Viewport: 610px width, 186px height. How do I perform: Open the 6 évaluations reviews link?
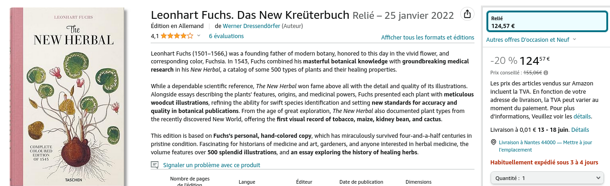coord(226,36)
